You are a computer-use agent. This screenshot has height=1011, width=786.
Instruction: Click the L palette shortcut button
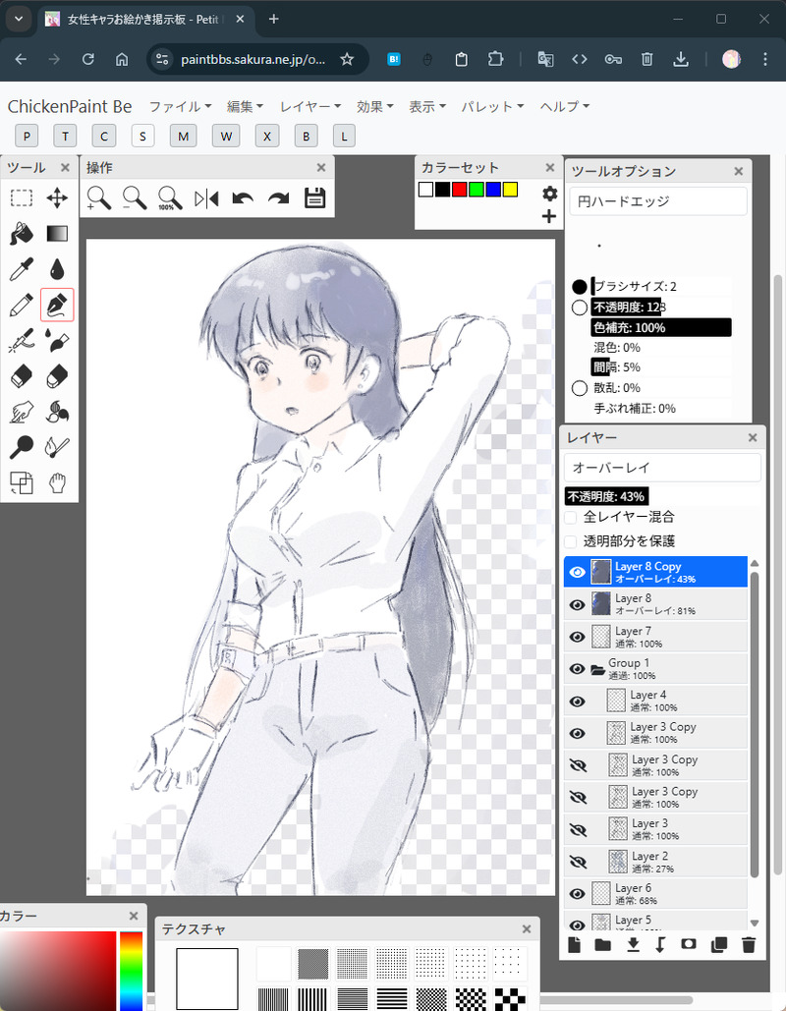(344, 136)
